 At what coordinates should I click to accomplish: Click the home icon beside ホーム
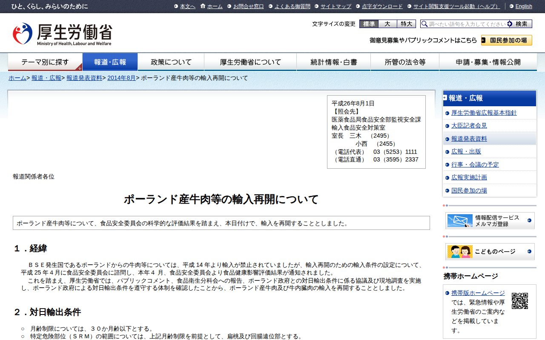(x=203, y=6)
